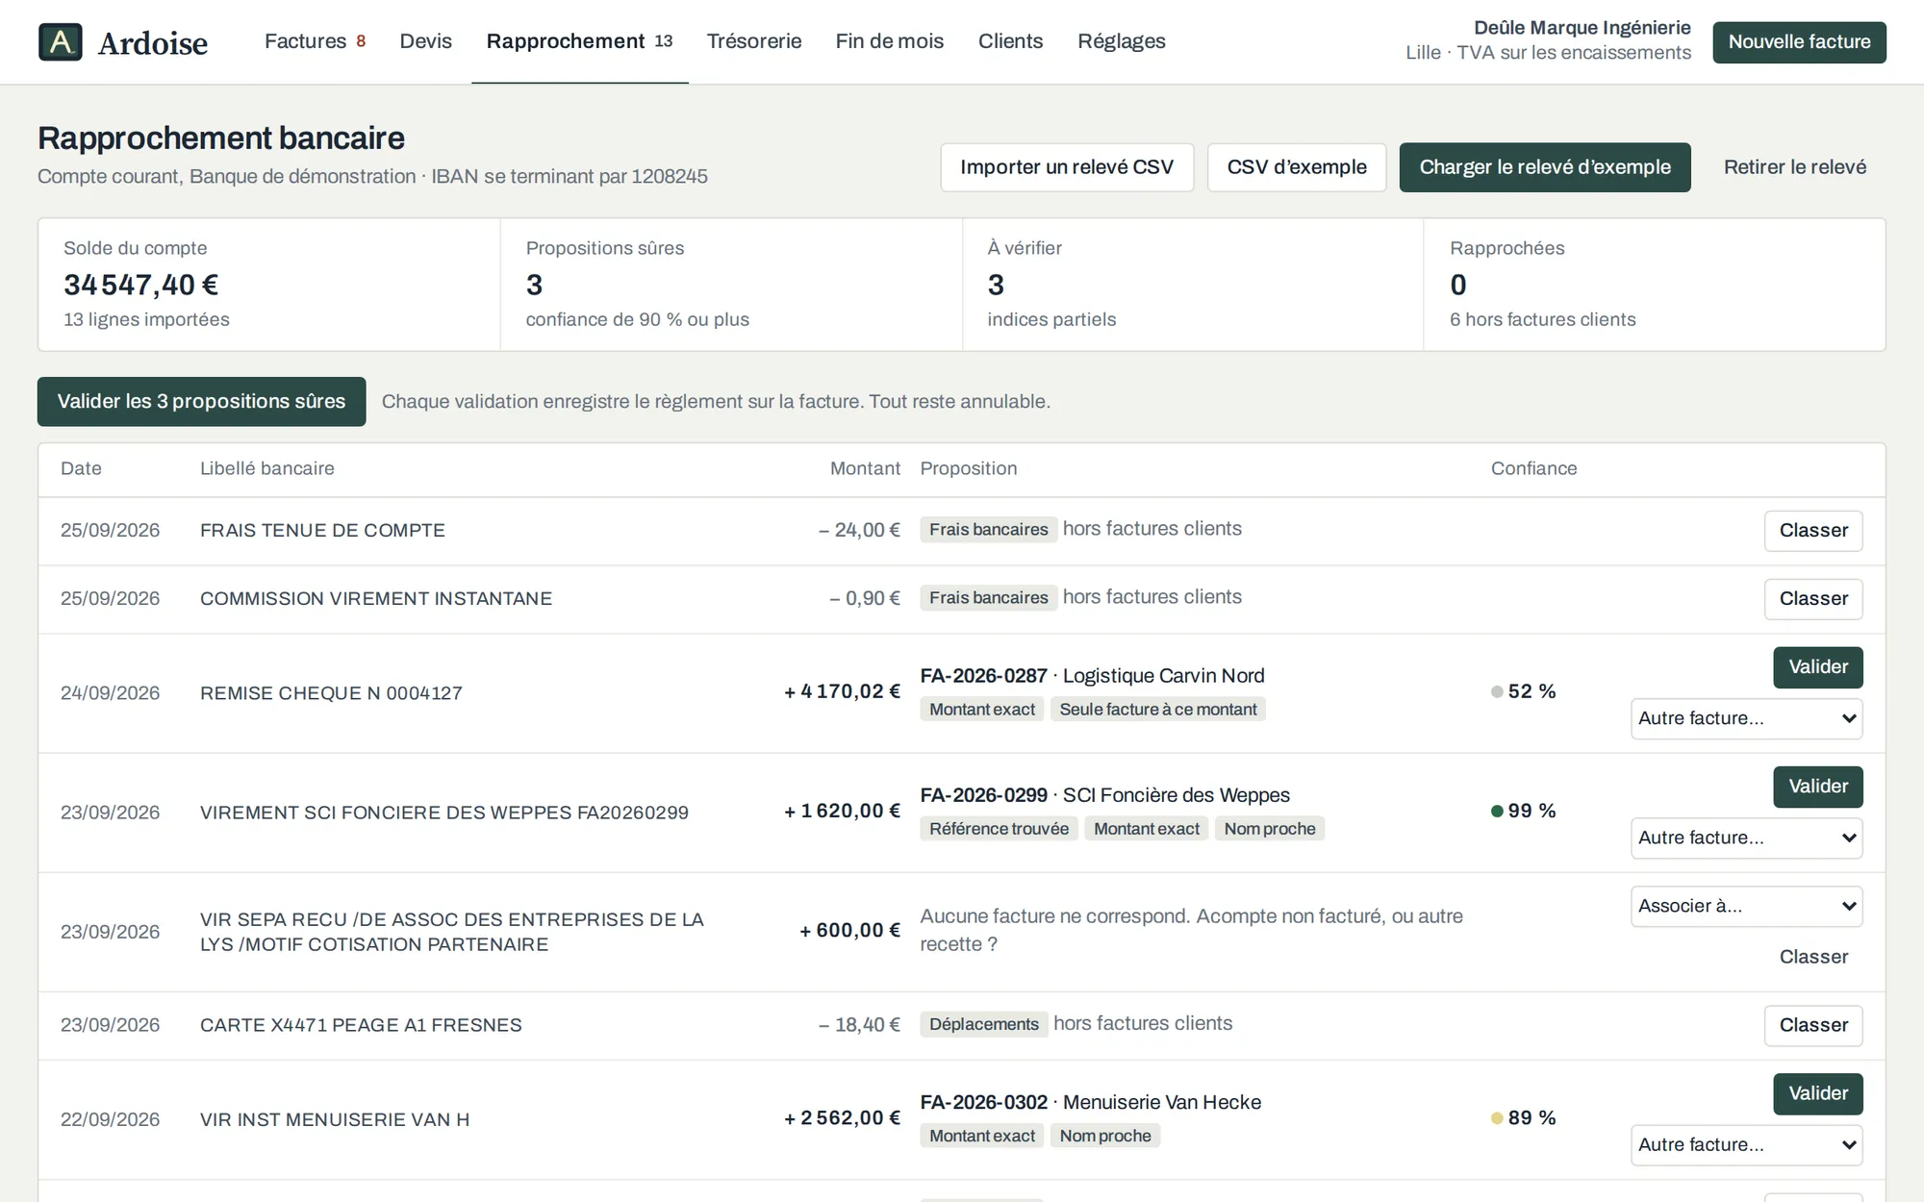This screenshot has width=1924, height=1202.
Task: Click the Ardoise logo icon
Action: point(61,42)
